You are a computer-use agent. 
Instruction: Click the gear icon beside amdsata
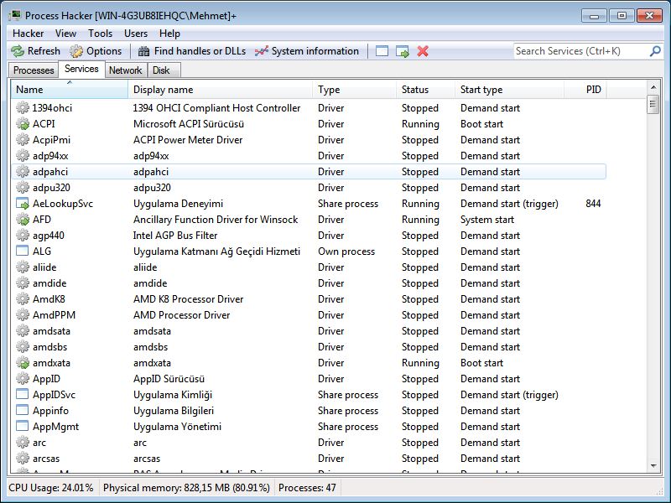coord(23,331)
